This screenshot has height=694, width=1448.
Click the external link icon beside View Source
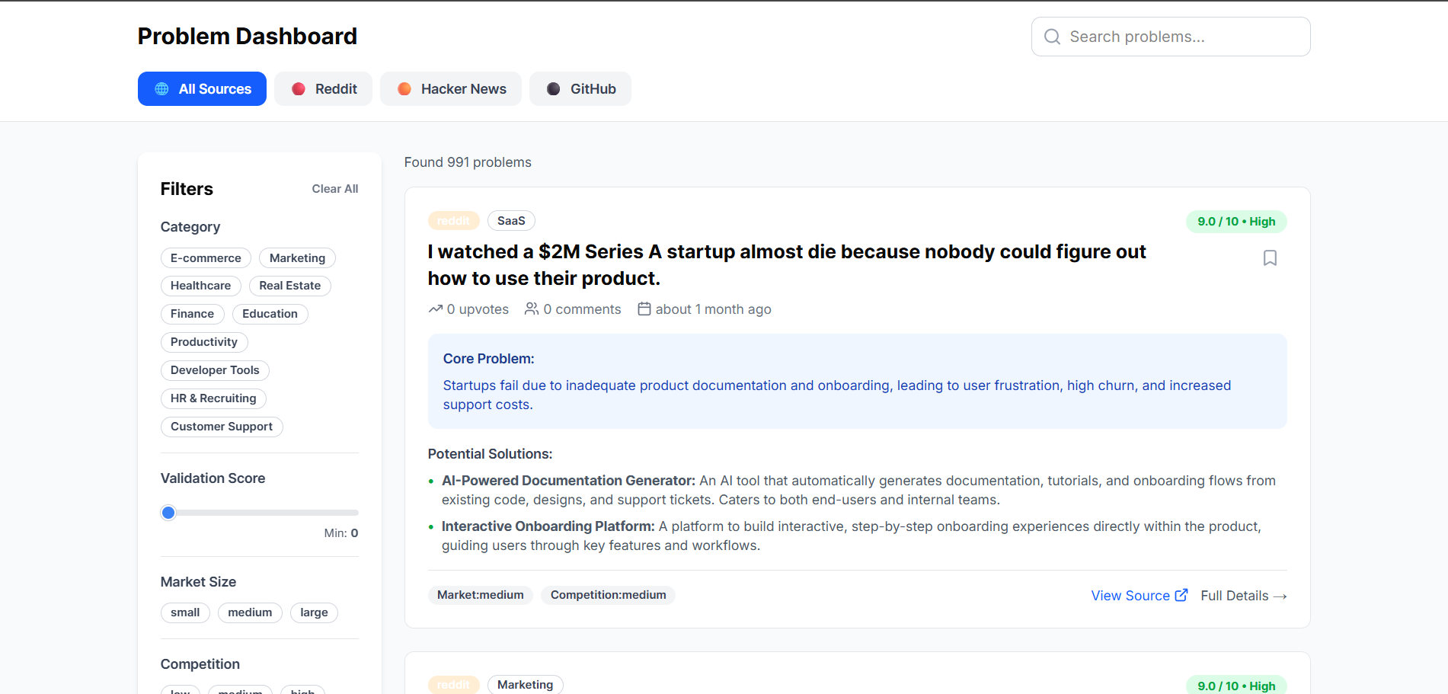[x=1181, y=595]
